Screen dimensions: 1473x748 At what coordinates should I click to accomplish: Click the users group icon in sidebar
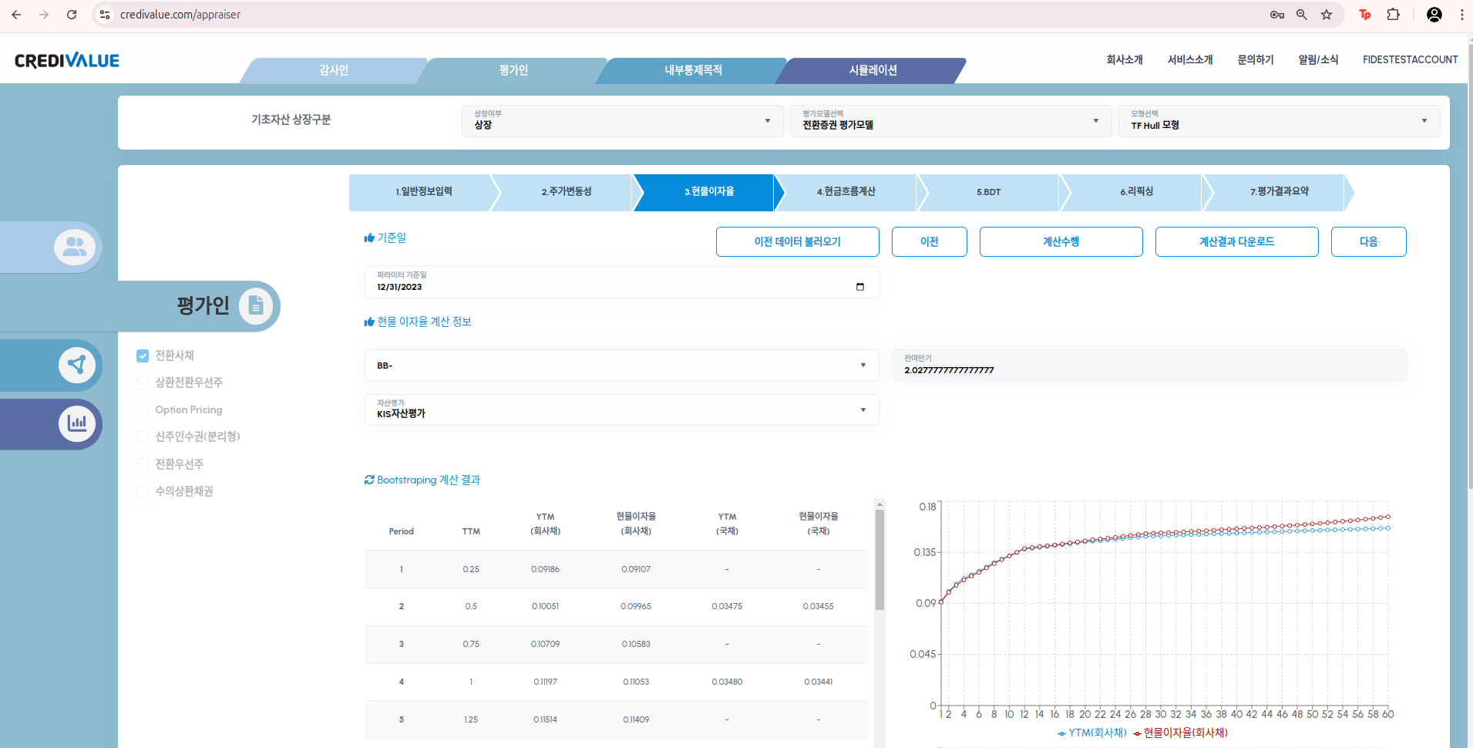[x=75, y=247]
